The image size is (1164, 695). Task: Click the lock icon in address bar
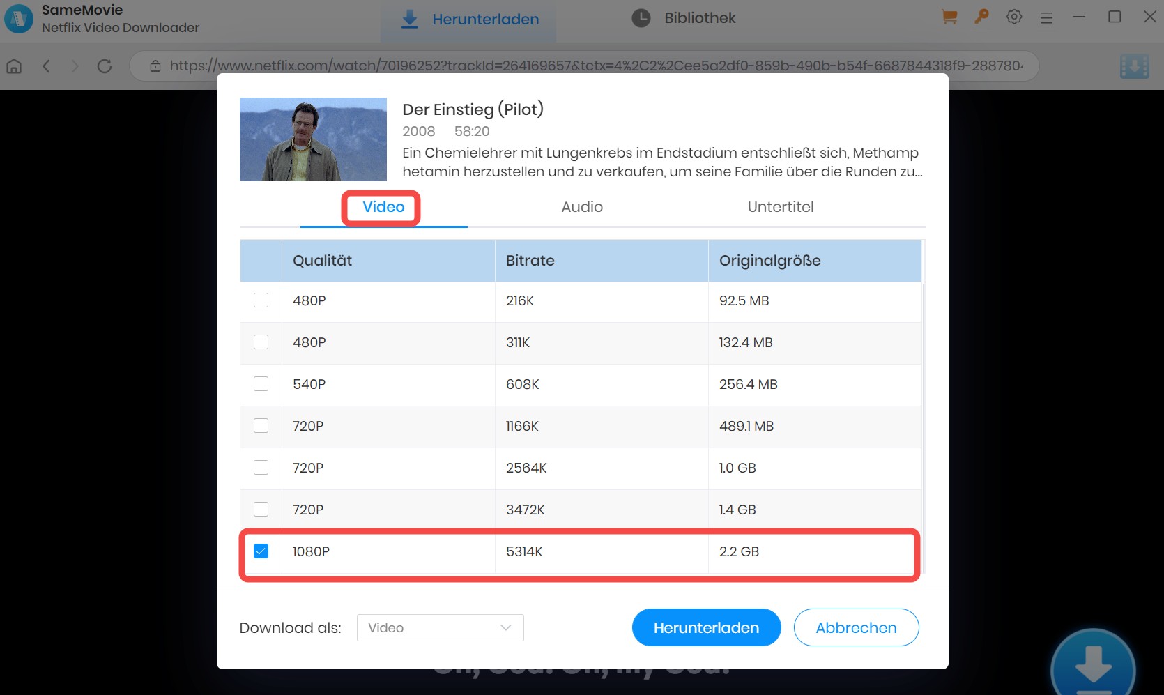coord(155,66)
